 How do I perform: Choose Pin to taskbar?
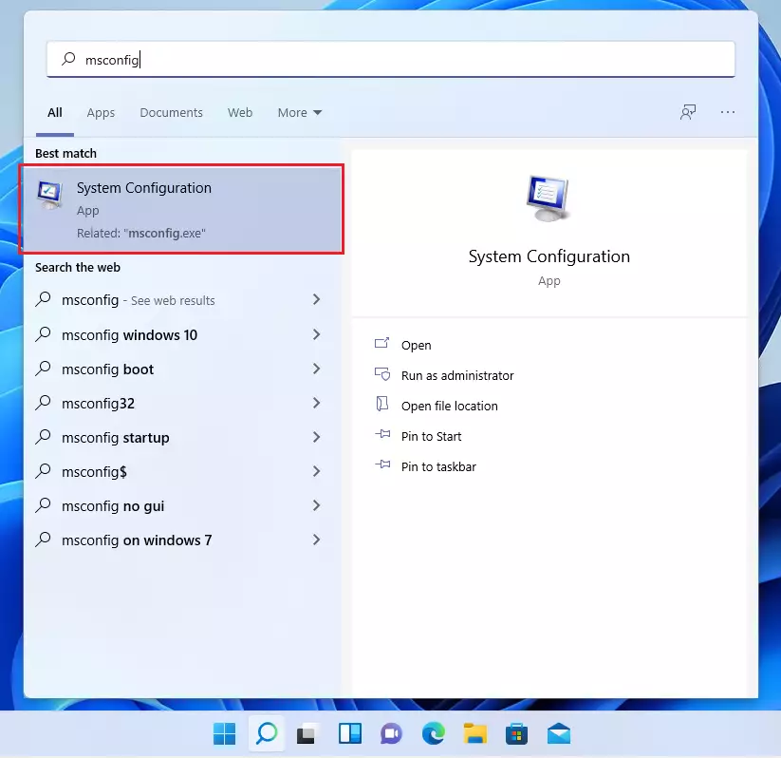[438, 466]
